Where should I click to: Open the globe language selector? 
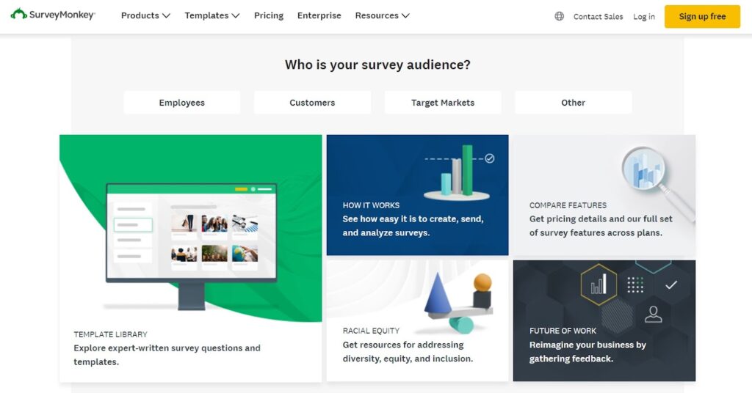(559, 16)
